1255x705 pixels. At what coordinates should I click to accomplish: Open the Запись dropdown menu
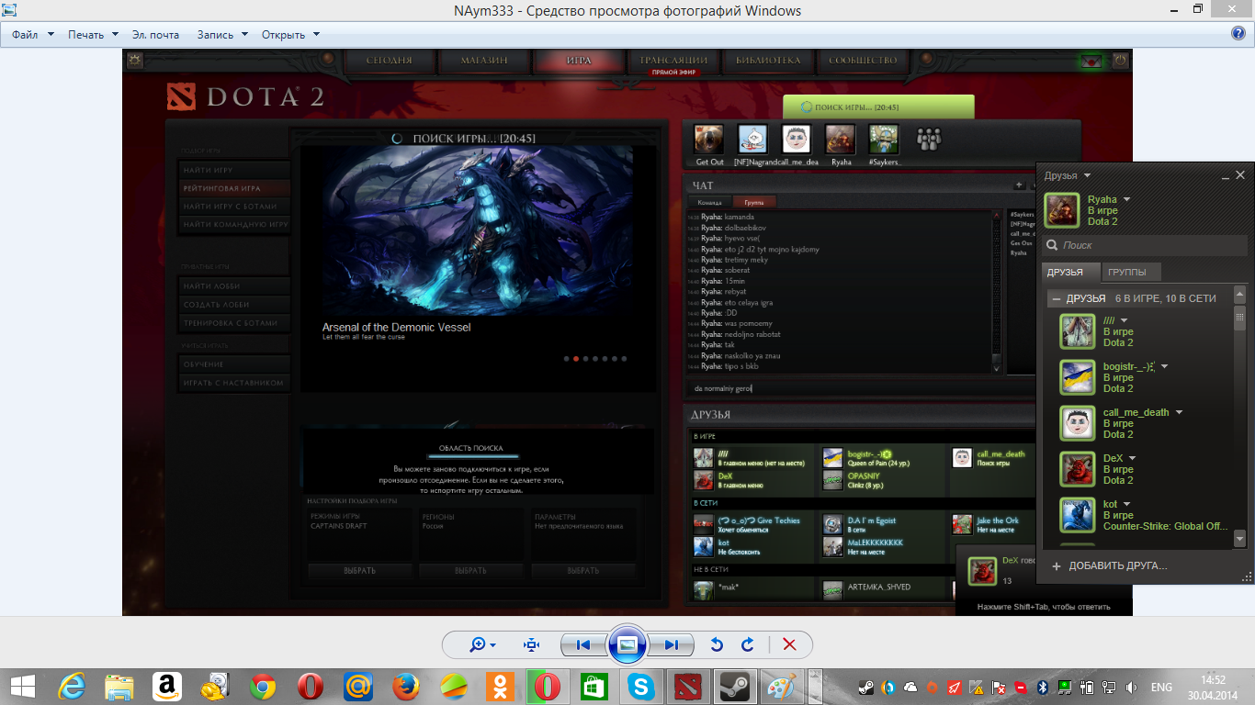222,35
